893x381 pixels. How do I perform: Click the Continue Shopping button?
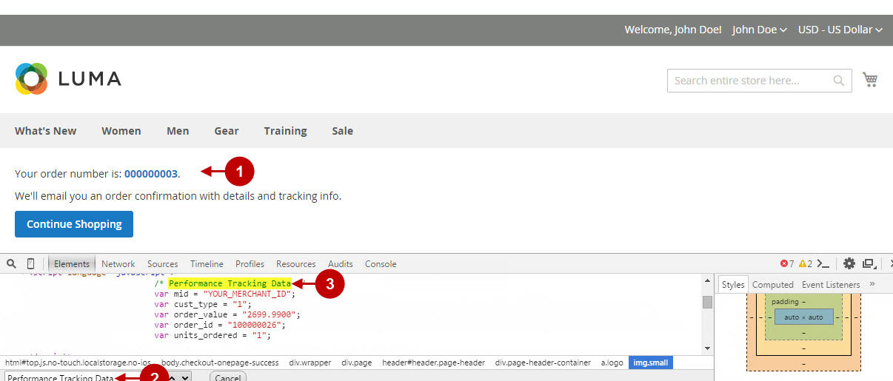pos(74,224)
